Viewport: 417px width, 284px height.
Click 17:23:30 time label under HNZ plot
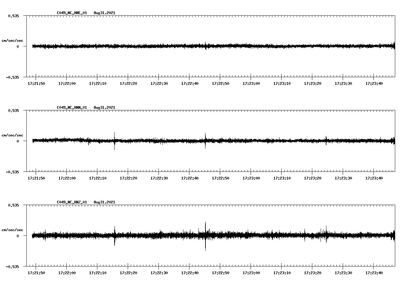343,273
